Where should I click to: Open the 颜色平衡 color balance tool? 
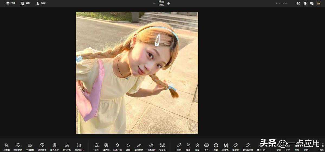click(67, 147)
